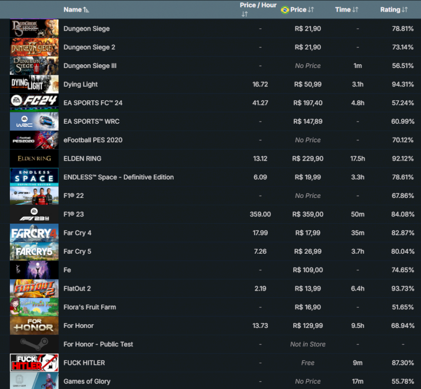Click the Steam logo placeholder thumbnail
421x389 pixels.
point(34,344)
